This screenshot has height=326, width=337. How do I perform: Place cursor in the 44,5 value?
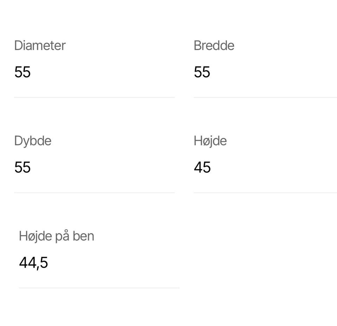click(x=33, y=263)
